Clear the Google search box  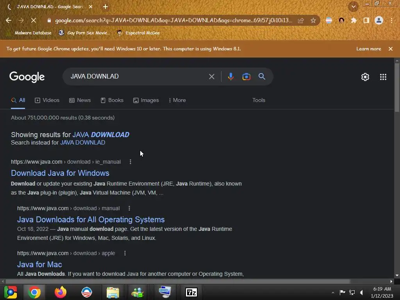pyautogui.click(x=211, y=77)
